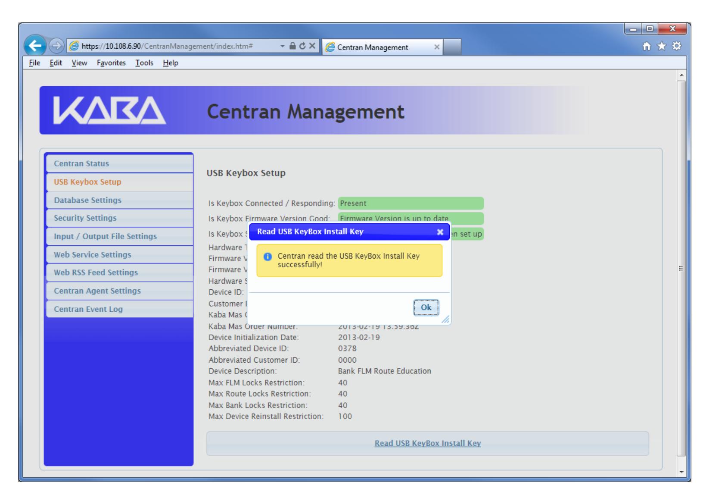
Task: Click the 'Read USB KeyBox Install Key' dialog title
Action: point(310,232)
